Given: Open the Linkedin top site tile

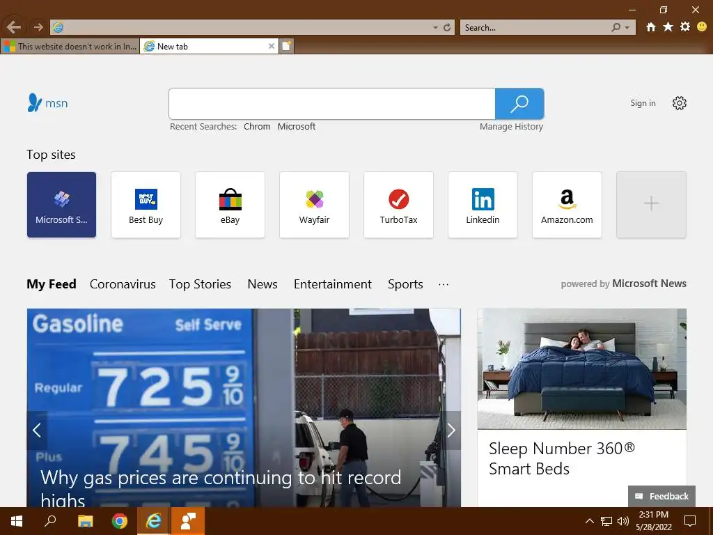Looking at the screenshot, I should tap(483, 205).
